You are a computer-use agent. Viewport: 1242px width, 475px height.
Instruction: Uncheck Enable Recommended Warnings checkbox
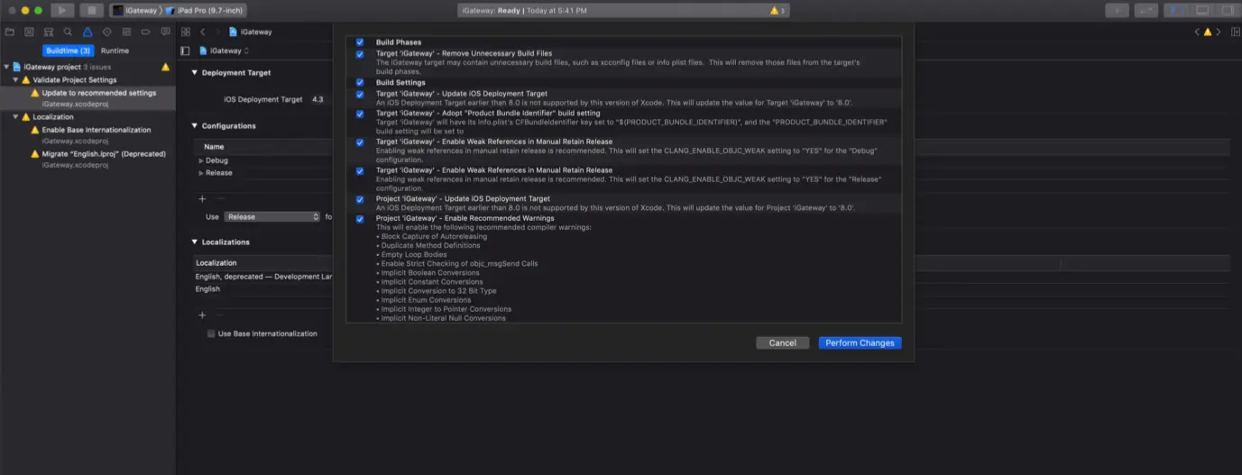click(360, 219)
